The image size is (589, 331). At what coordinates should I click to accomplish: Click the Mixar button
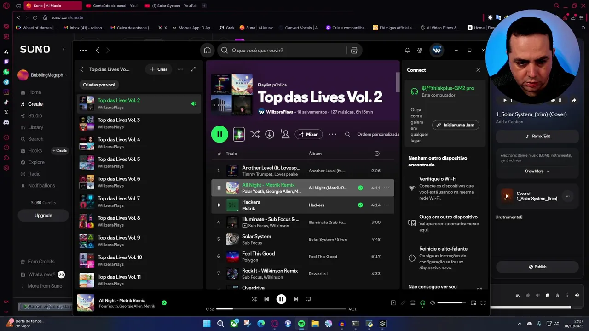coord(308,134)
